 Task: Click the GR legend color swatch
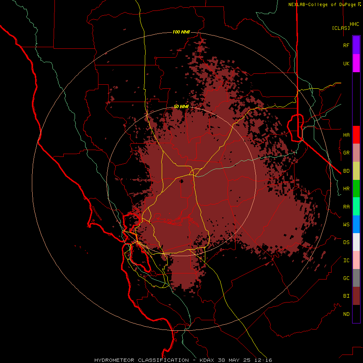356,152
